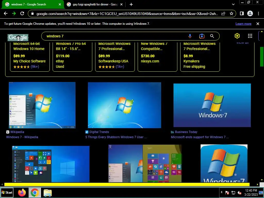Open the Windows 10 start menu thumbnail
This screenshot has height=198, width=264.
(x=51, y=164)
